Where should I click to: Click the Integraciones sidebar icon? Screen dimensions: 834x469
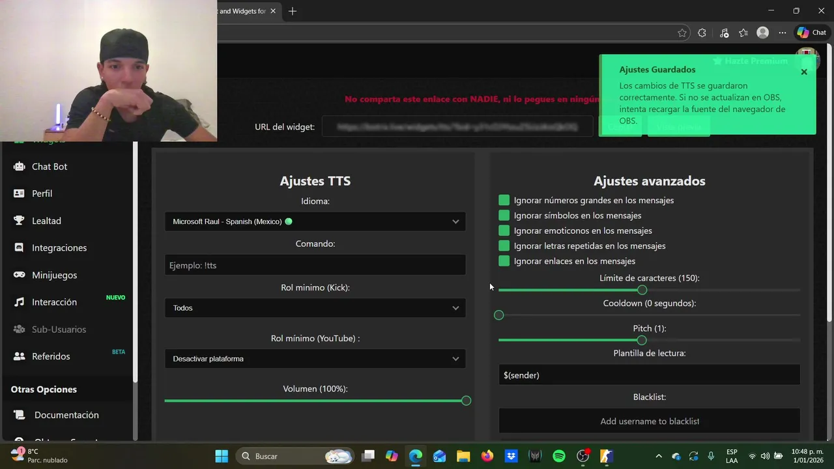[19, 248]
